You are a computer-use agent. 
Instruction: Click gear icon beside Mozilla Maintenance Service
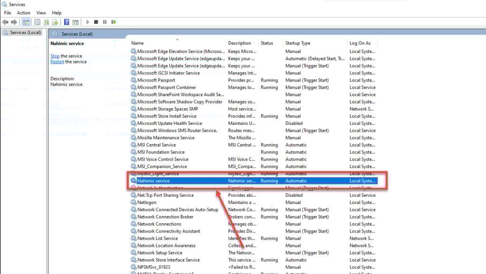[133, 137]
